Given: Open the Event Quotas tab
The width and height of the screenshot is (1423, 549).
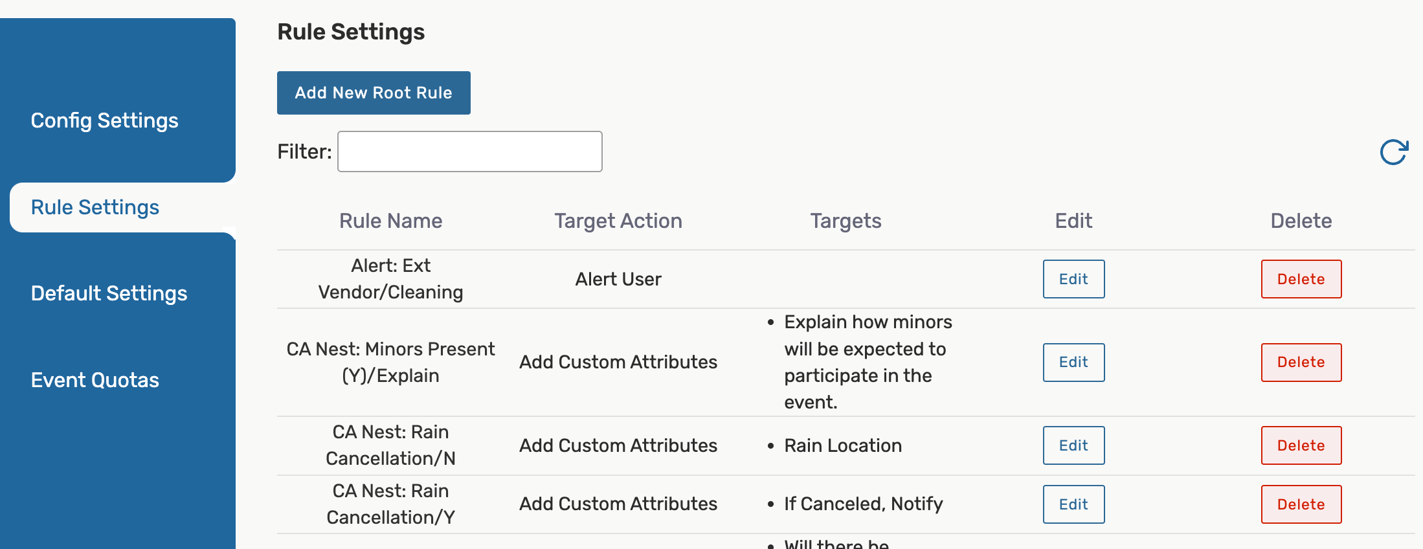Looking at the screenshot, I should point(95,380).
